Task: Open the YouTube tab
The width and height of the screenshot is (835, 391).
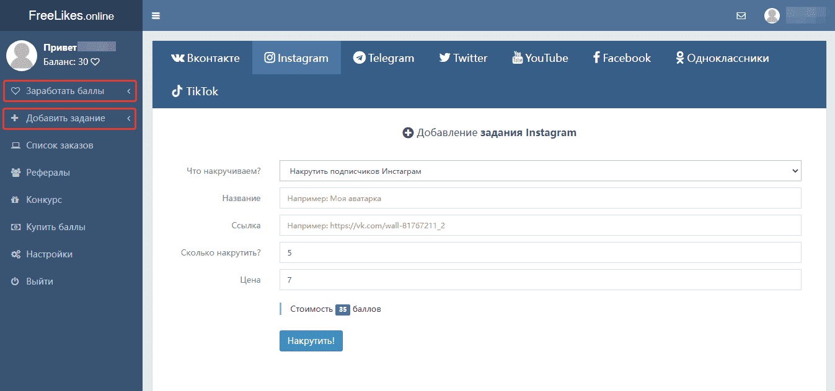Action: 540,58
